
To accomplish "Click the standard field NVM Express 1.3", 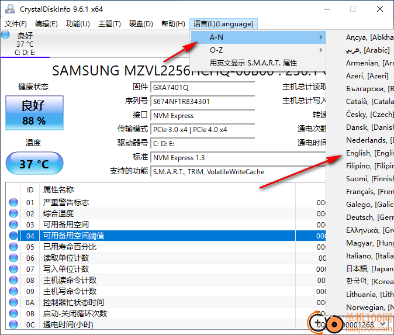I will (x=238, y=158).
